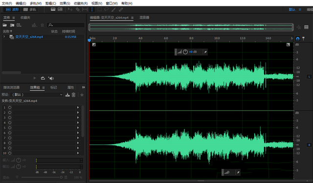Select the Time Selection tool
Screen dimensions: 313x183
pyautogui.click(x=92, y=9)
